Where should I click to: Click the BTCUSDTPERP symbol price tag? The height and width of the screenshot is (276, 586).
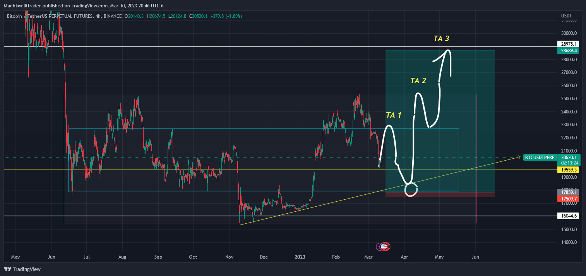point(540,157)
